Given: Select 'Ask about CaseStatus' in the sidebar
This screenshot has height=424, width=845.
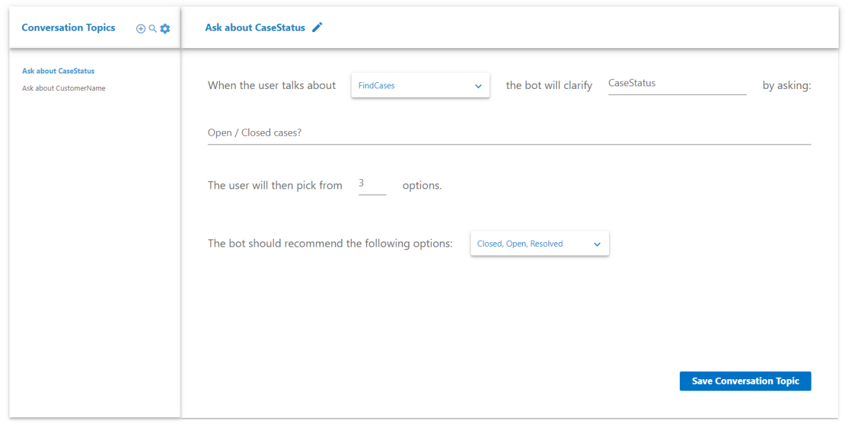Looking at the screenshot, I should [x=58, y=71].
